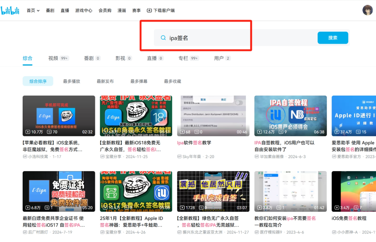Image resolution: width=376 pixels, height=242 pixels.
Task: Open the Ipa软件签名教学 title link
Action: point(194,143)
